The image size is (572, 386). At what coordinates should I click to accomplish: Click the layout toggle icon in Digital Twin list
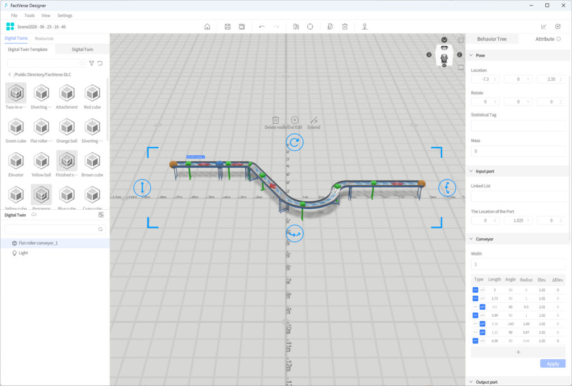click(x=101, y=215)
